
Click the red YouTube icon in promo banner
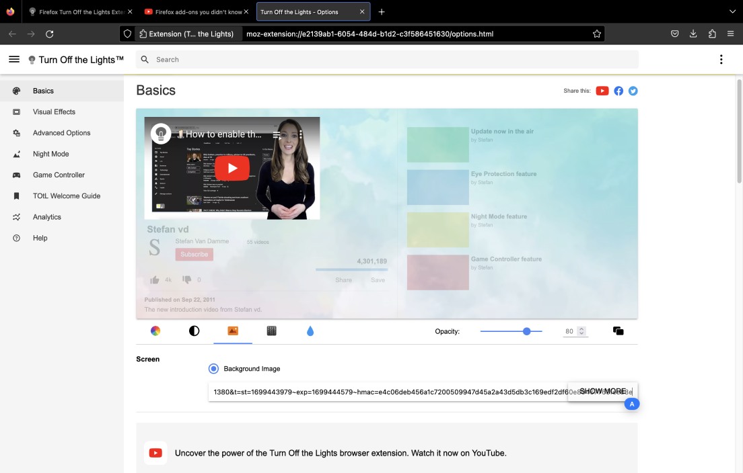[x=155, y=453]
